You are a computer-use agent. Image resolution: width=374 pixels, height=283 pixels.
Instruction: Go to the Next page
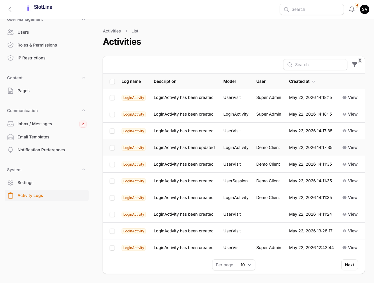point(349,265)
